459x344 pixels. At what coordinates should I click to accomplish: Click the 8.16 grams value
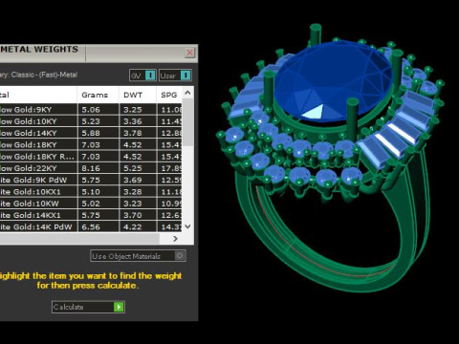pyautogui.click(x=91, y=168)
